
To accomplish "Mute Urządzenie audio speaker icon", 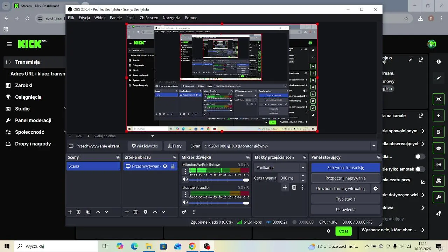I will coord(185,202).
